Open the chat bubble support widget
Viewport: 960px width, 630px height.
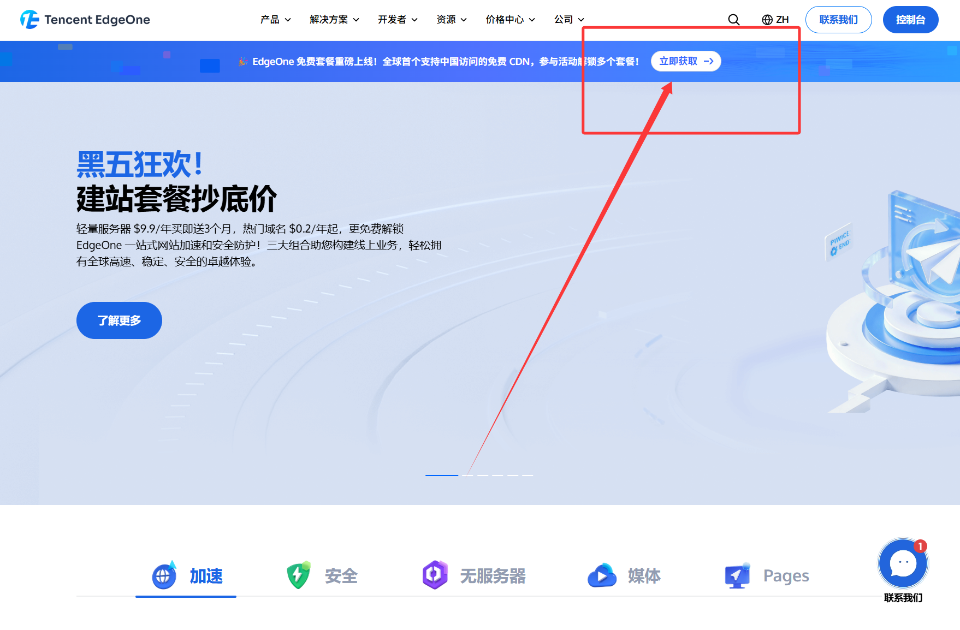tap(903, 564)
